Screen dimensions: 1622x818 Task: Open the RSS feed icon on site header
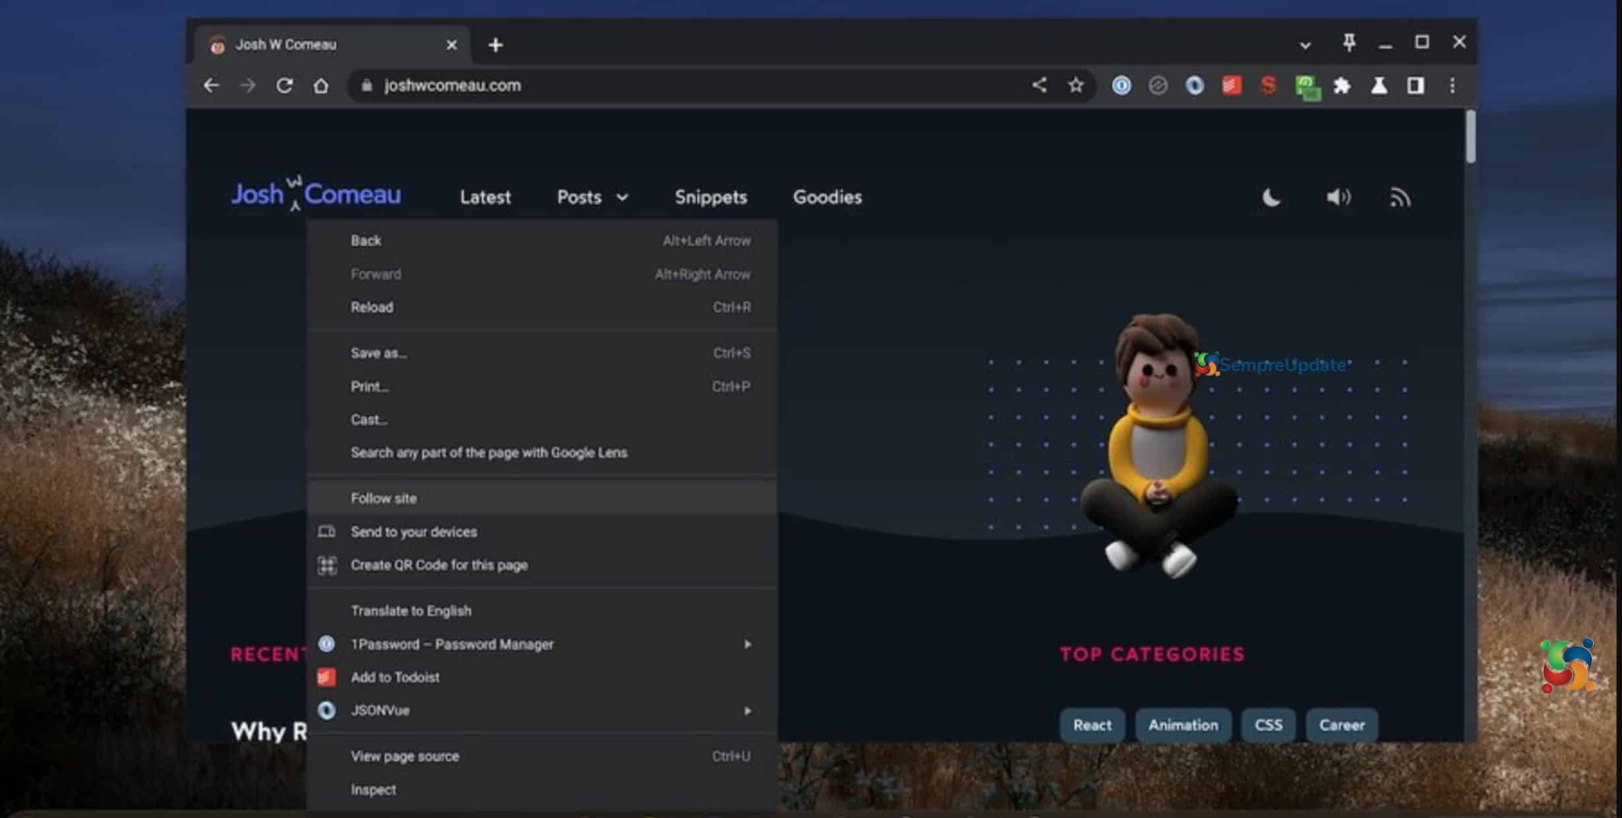tap(1400, 197)
